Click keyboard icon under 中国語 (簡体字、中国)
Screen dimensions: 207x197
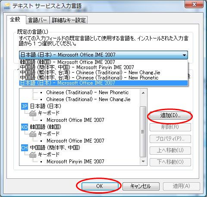(33, 155)
